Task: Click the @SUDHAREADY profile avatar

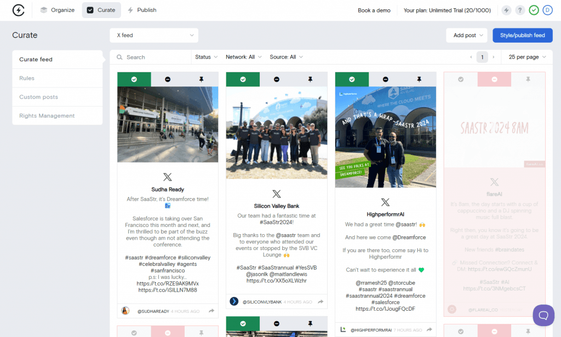Action: click(125, 311)
